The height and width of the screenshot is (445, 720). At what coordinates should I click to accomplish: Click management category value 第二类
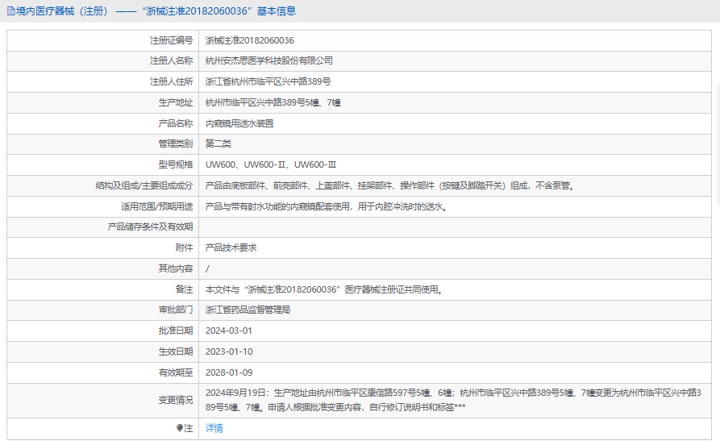218,143
